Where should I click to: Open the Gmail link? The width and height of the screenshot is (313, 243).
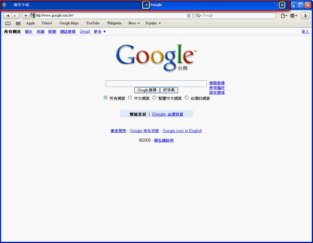point(84,32)
